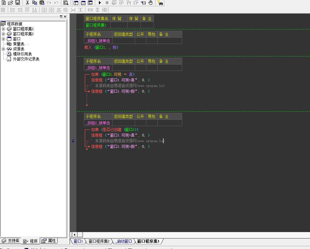This screenshot has height=249, width=310.
Task: Open an existing file via the folder icon
Action: [x=10, y=3]
